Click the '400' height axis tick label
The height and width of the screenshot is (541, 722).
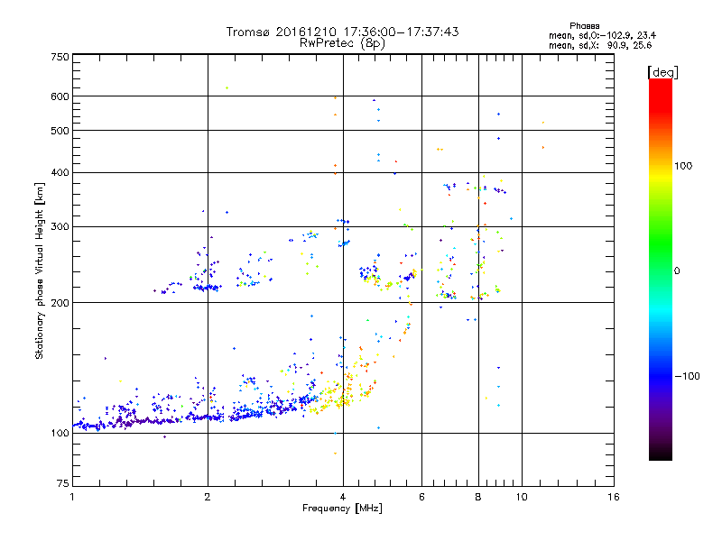pos(60,172)
